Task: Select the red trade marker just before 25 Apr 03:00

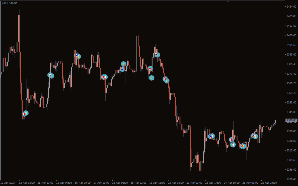Action: 243,146
